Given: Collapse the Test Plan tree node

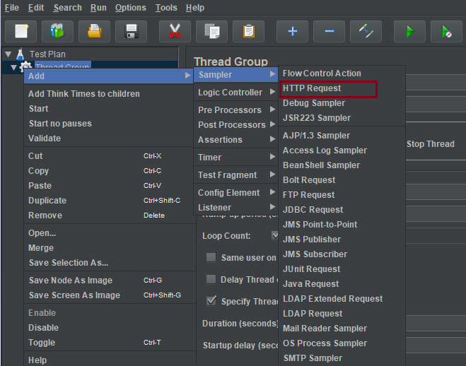Looking at the screenshot, I should [8, 54].
